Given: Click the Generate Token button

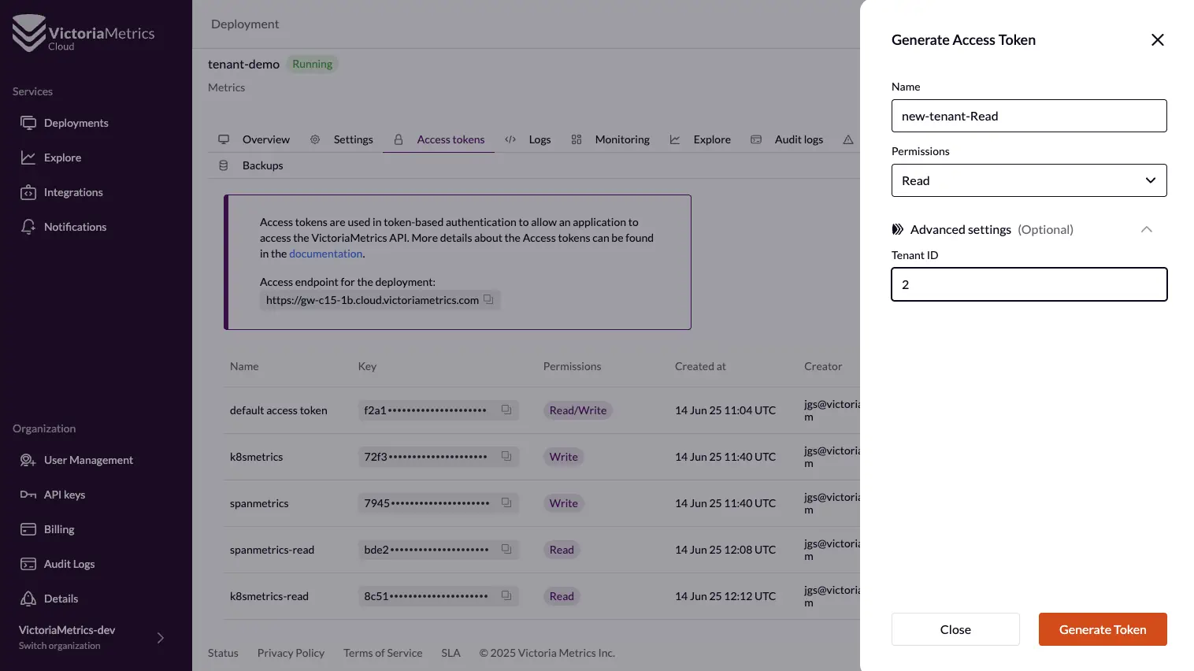Looking at the screenshot, I should click(x=1103, y=629).
